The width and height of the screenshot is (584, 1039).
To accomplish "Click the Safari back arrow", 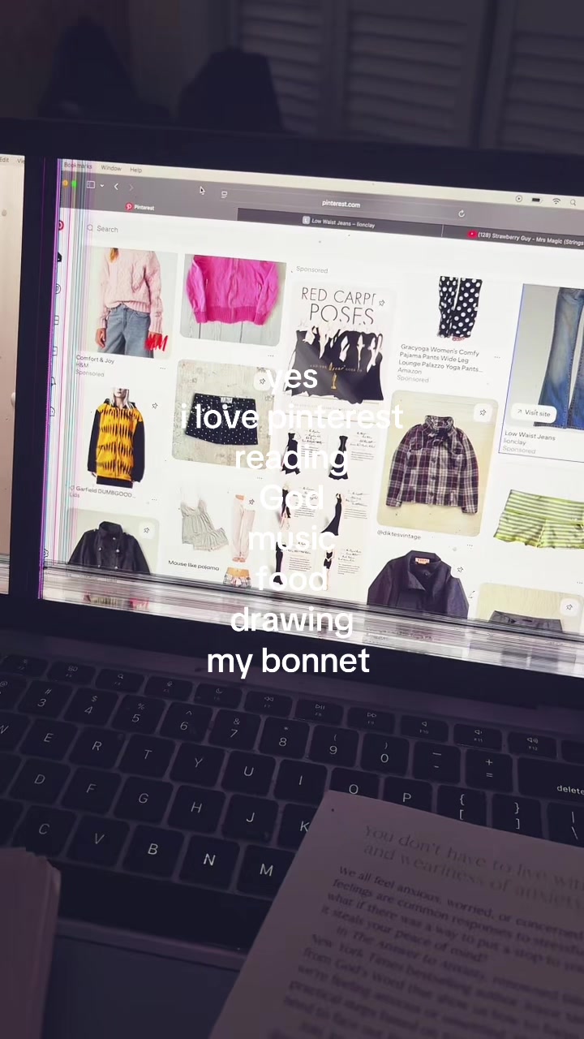I will [116, 187].
